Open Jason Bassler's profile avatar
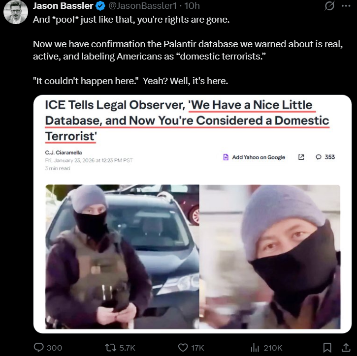 15,12
